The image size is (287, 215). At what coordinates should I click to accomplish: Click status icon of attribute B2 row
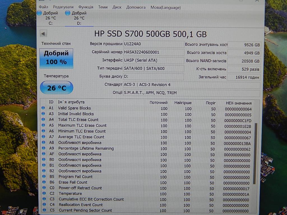pos(44,171)
